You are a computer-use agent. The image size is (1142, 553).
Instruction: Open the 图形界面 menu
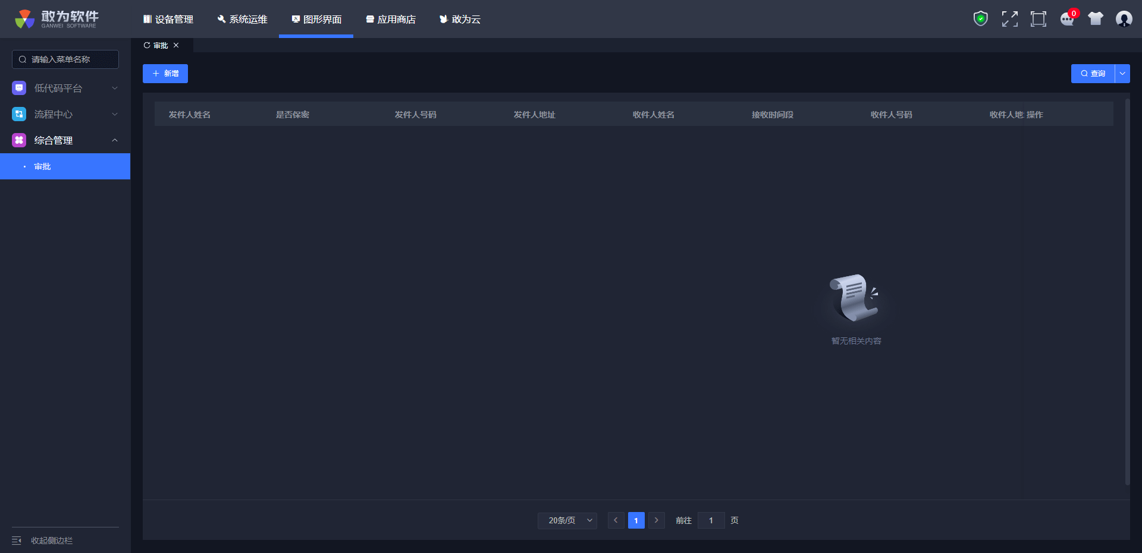316,19
